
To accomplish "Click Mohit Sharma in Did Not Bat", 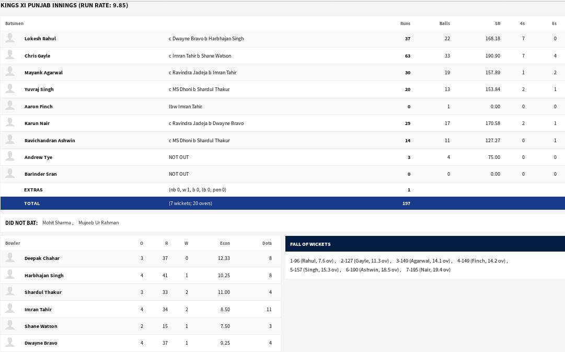I will 56,222.
